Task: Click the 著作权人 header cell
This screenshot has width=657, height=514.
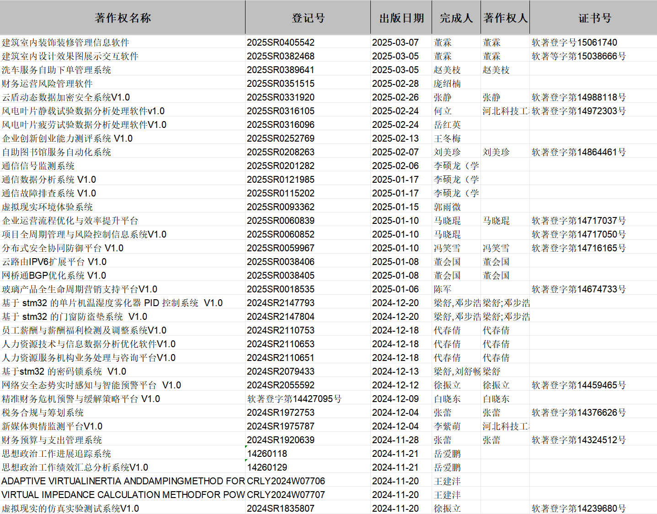Action: click(x=505, y=18)
